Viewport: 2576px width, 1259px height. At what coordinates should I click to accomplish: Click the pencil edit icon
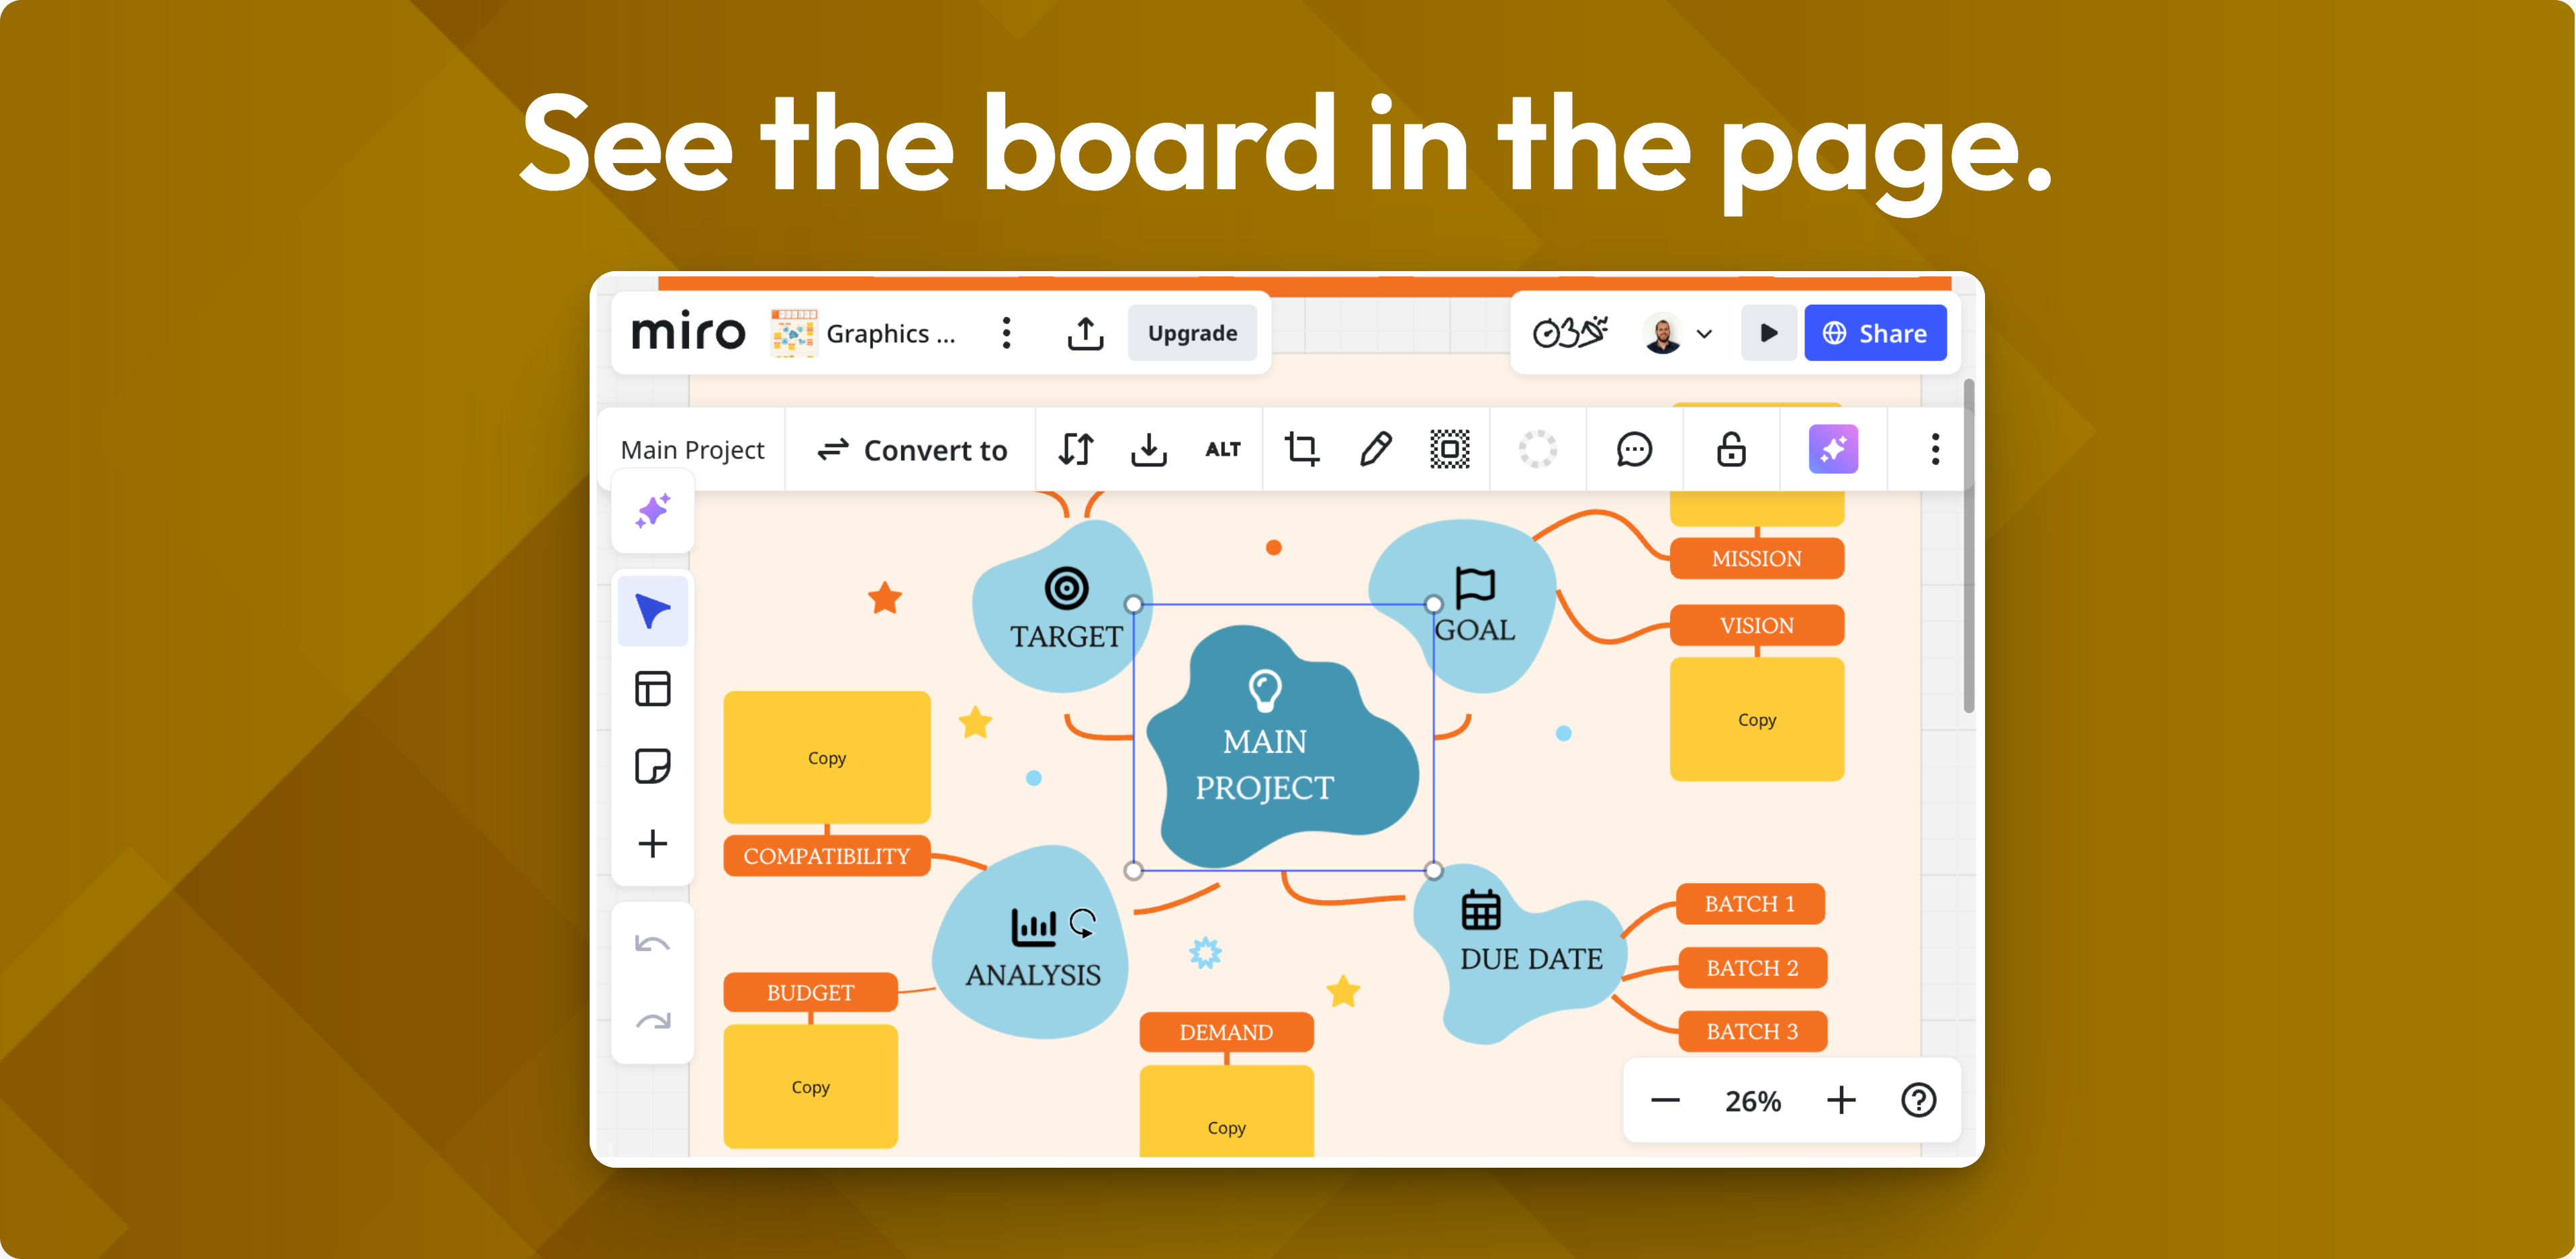point(1375,450)
